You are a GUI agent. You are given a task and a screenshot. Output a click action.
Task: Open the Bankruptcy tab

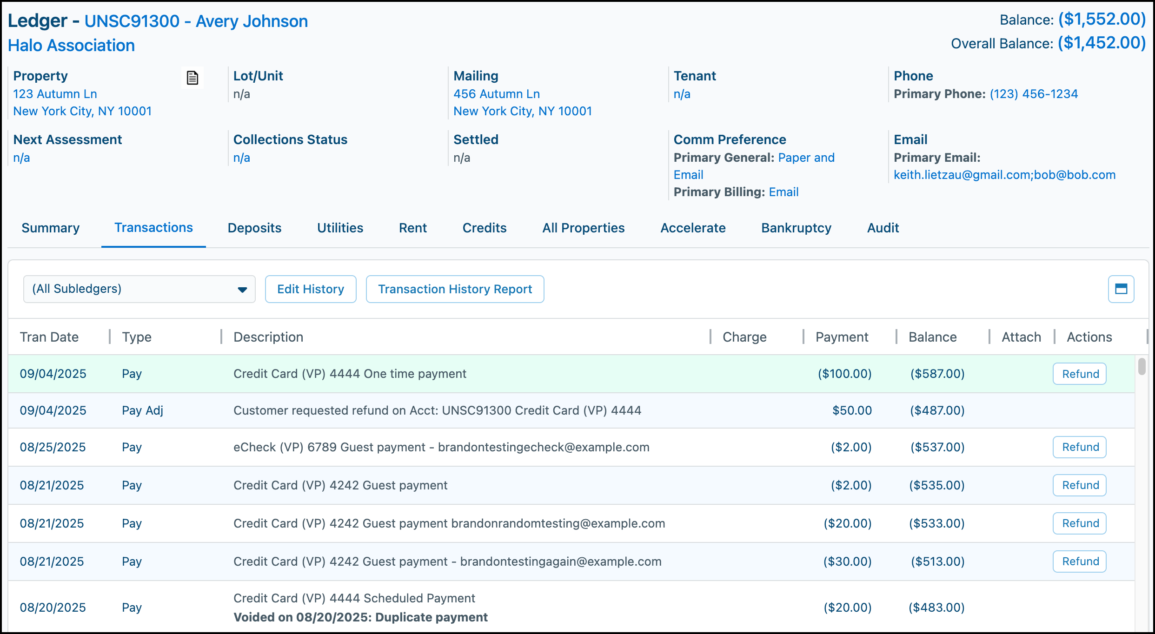pyautogui.click(x=795, y=228)
